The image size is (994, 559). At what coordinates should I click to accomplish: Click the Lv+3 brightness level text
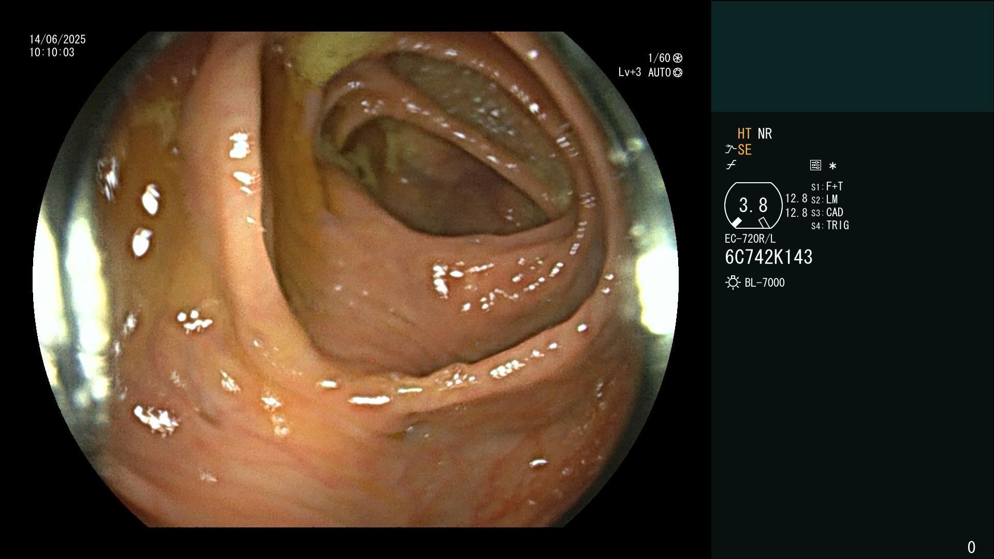(630, 72)
